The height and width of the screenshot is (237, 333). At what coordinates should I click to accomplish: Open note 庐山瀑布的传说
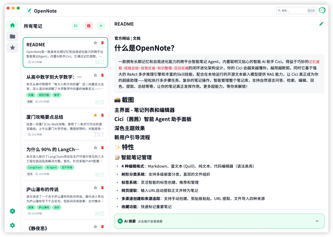point(65,201)
